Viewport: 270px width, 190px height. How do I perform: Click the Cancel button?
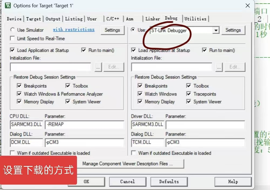pos(128,182)
